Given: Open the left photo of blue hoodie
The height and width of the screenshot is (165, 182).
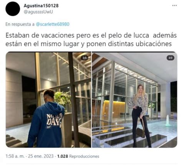Looking at the screenshot, I should [48, 100].
